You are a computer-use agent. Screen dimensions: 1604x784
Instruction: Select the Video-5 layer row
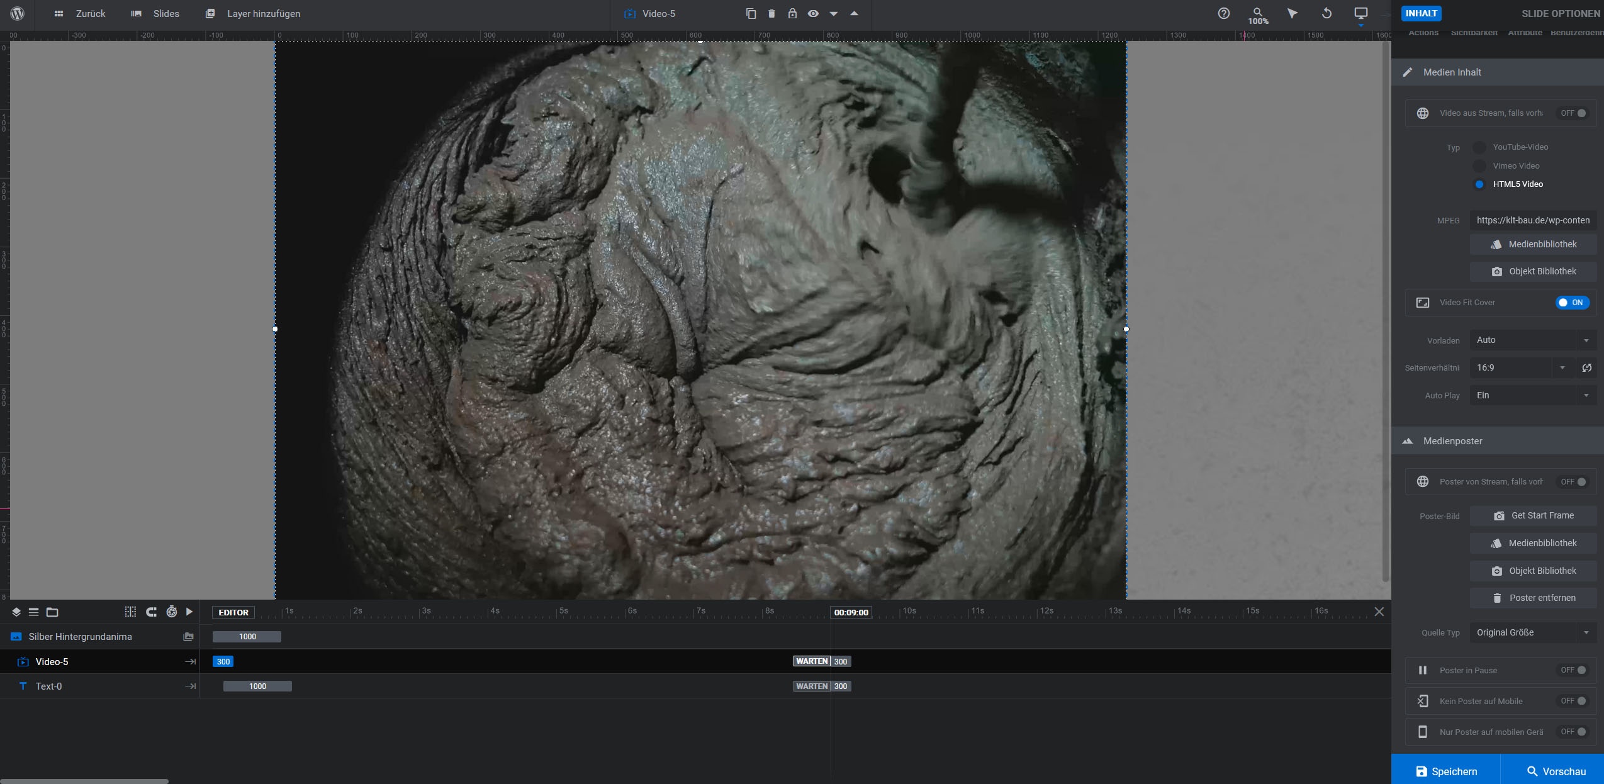pos(99,661)
